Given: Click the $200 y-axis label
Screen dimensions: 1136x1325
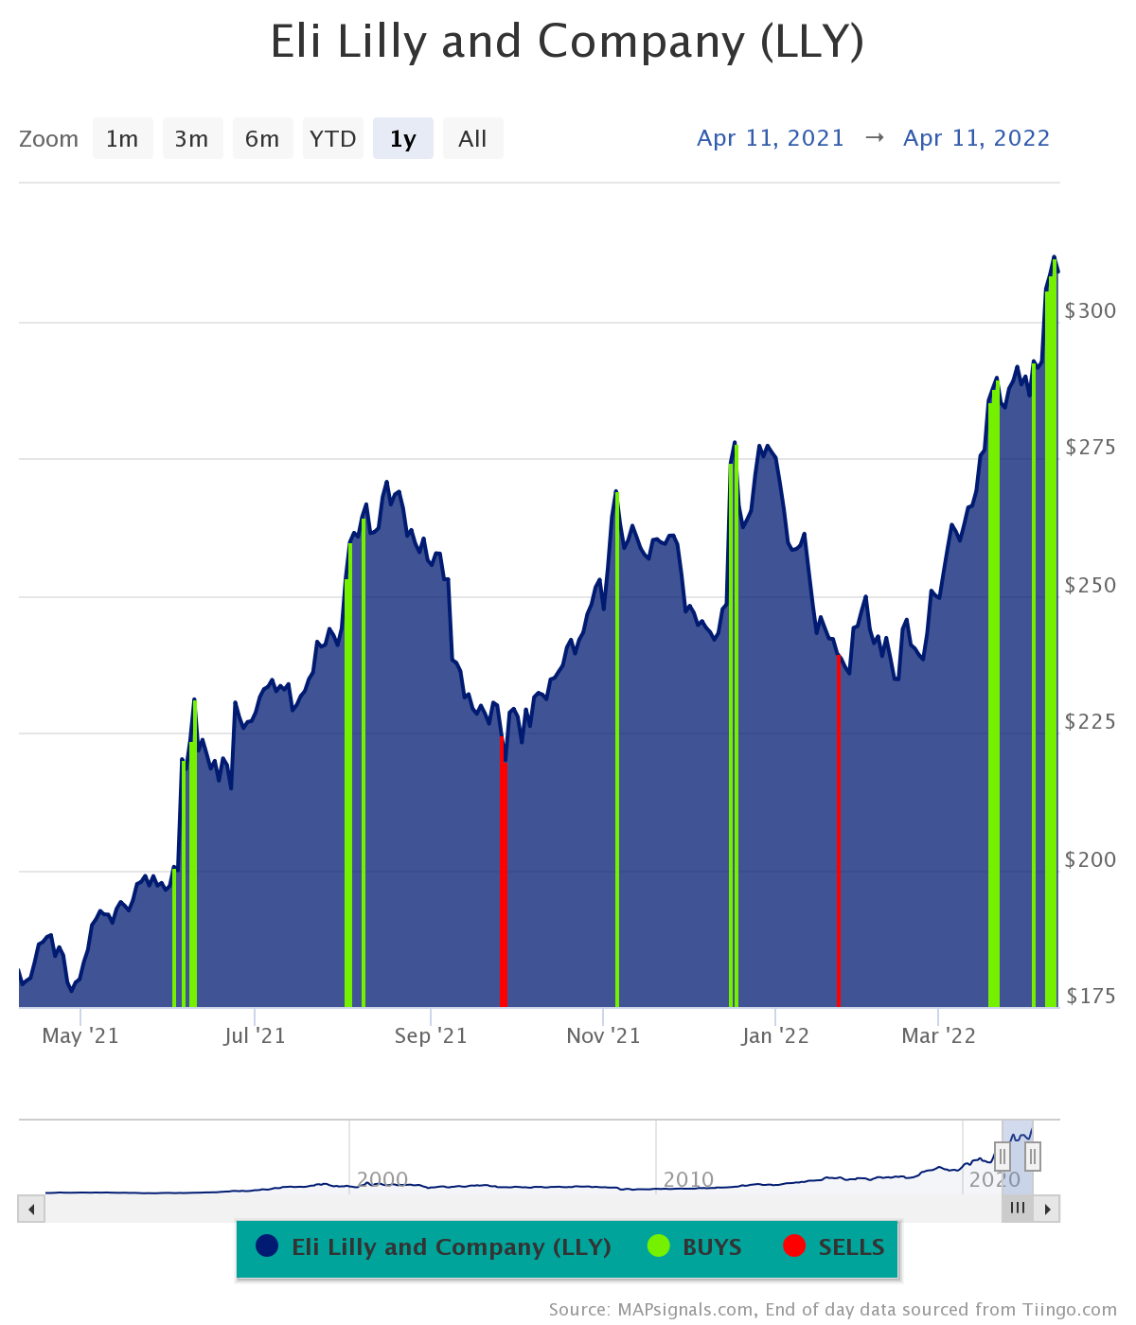Looking at the screenshot, I should coord(1091,859).
